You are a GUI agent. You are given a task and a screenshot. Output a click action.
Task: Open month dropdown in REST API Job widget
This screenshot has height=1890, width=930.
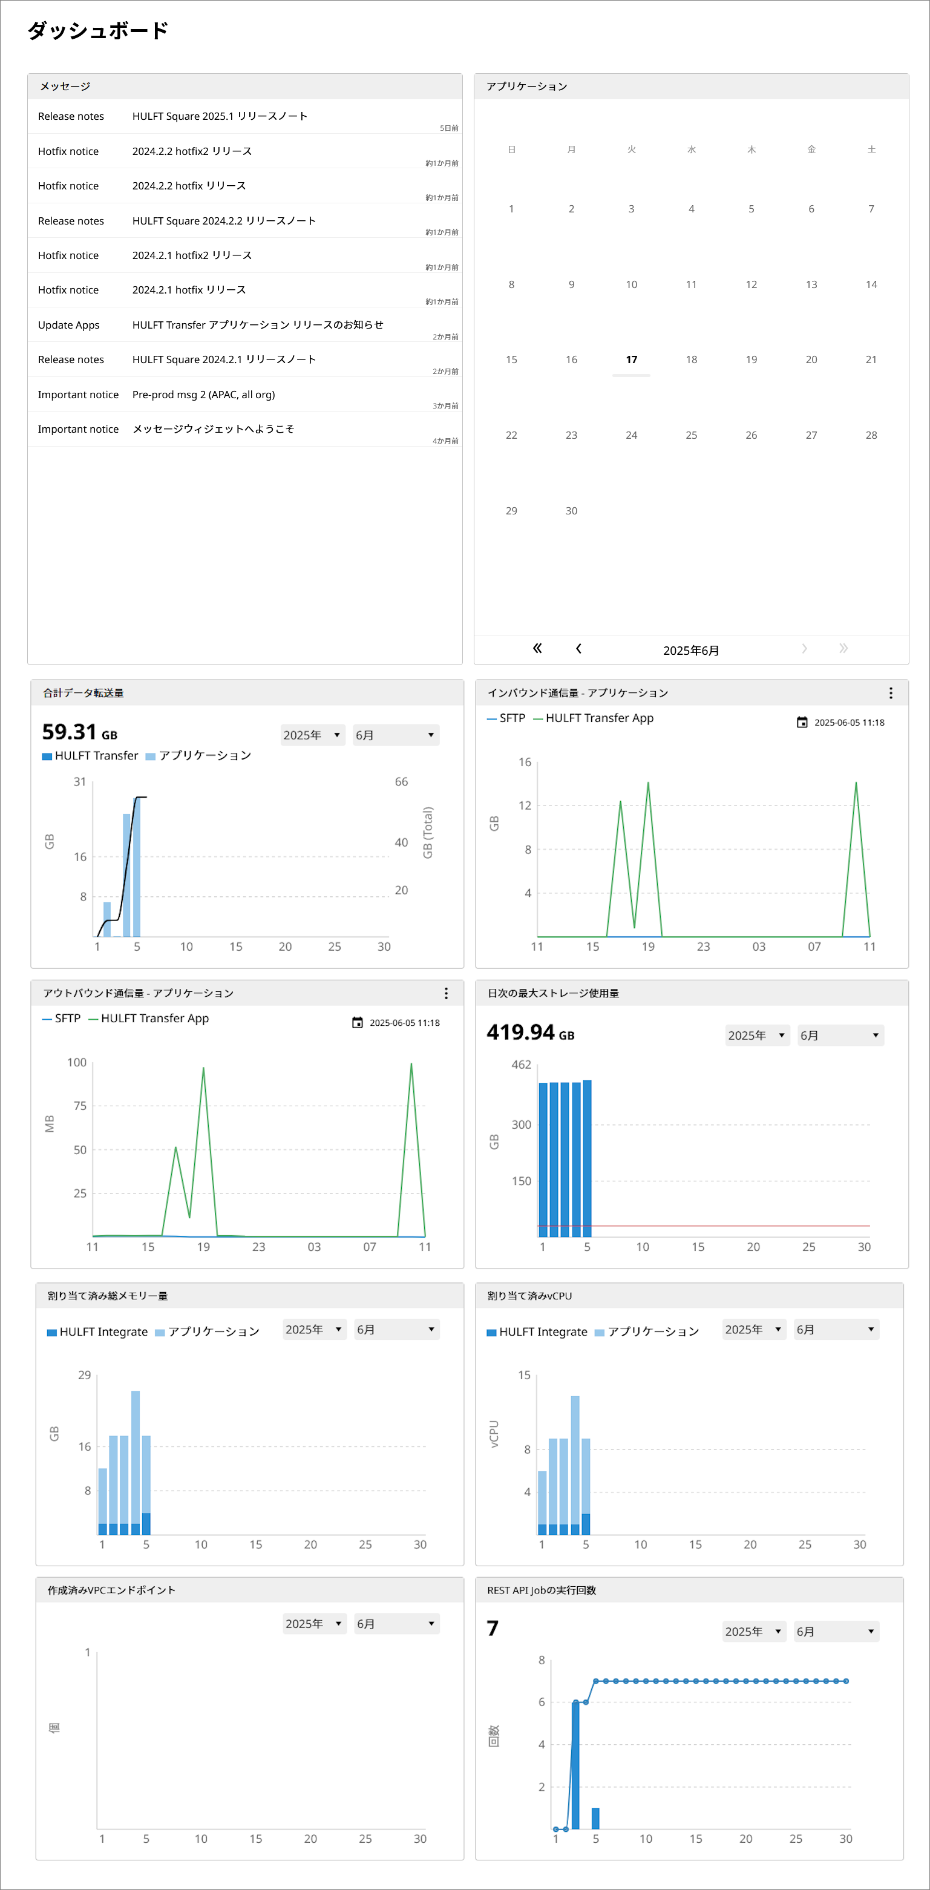(x=836, y=1631)
